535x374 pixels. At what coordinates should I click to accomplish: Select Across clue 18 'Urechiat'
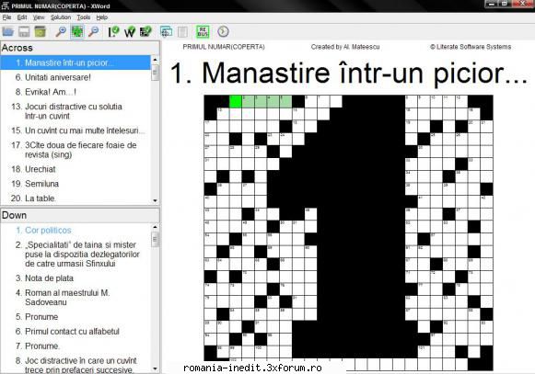(76, 169)
